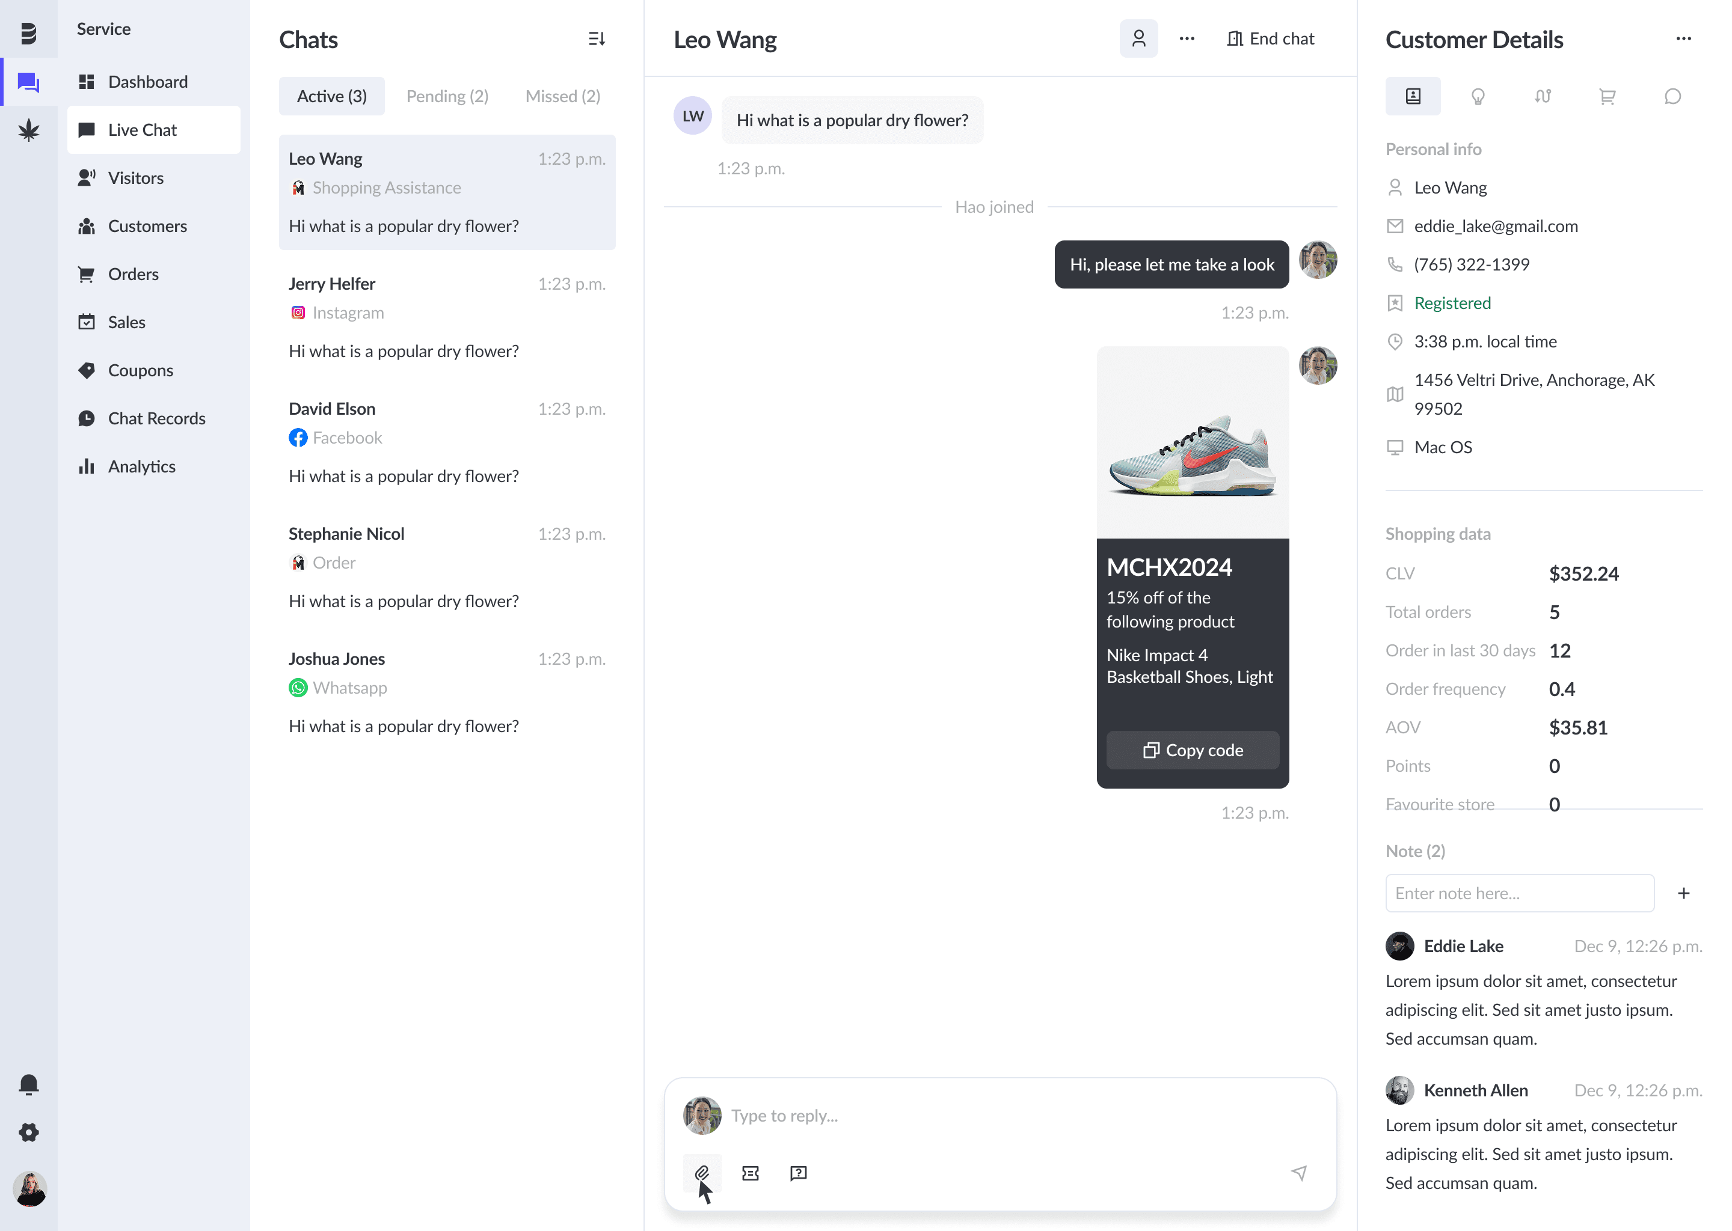This screenshot has height=1231, width=1732.
Task: Open the chat options three-dot menu
Action: pyautogui.click(x=1187, y=38)
